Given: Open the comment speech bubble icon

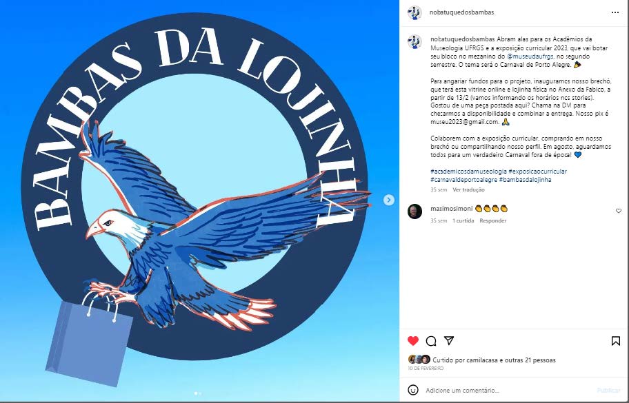Looking at the screenshot, I should pos(431,341).
